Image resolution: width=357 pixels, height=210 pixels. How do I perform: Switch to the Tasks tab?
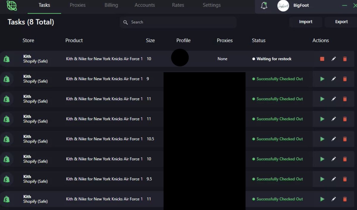(44, 5)
